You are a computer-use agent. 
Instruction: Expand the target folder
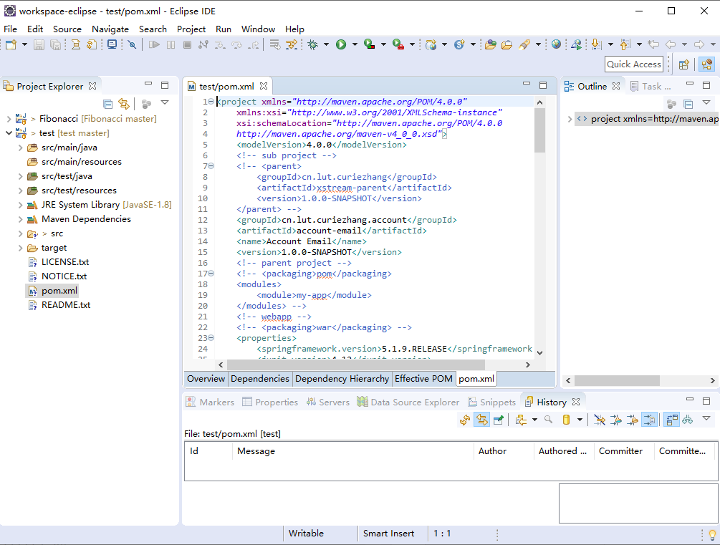[x=20, y=248]
